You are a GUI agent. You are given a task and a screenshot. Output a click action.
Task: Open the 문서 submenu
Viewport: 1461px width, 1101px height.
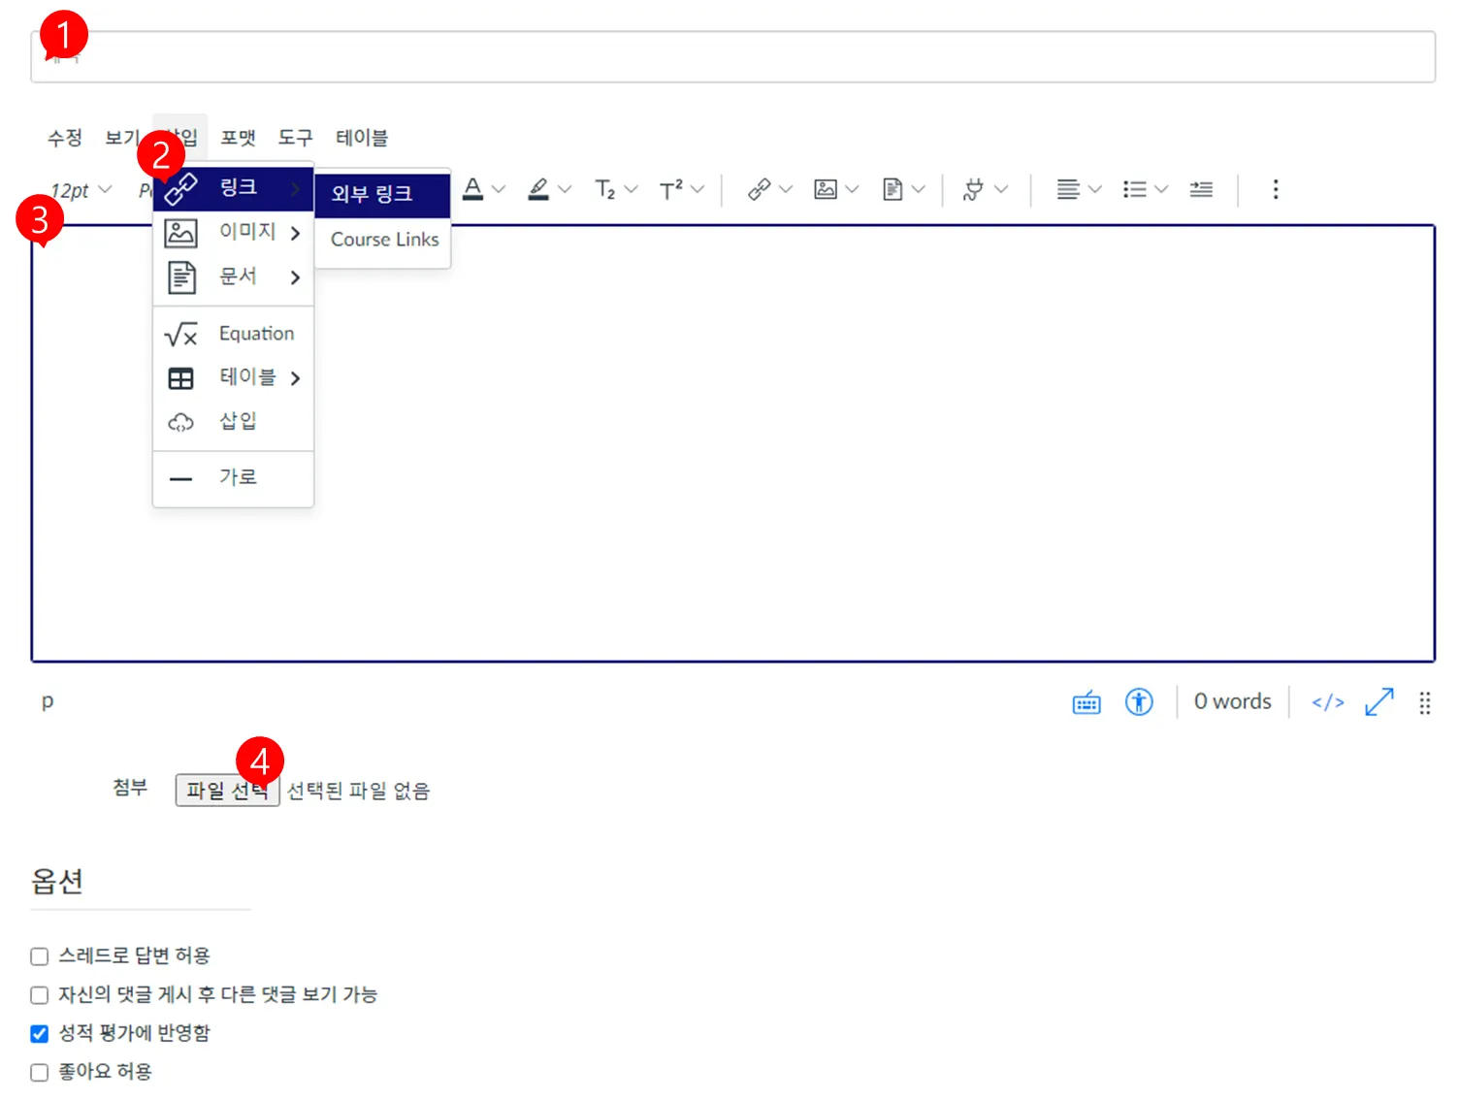click(233, 277)
